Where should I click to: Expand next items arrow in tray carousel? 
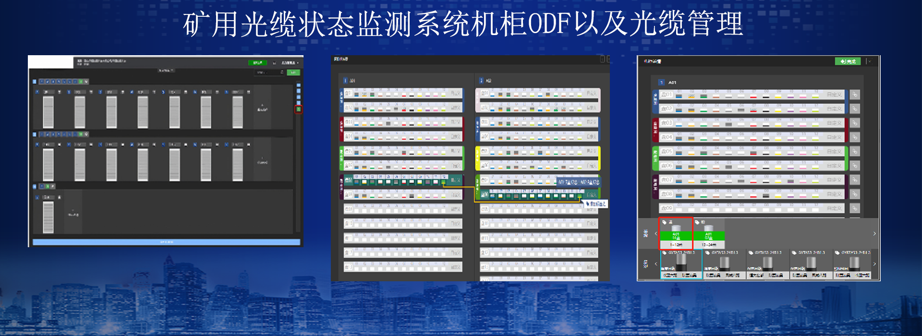tap(874, 234)
